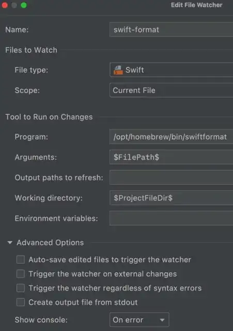Click the Environment variables field
The height and width of the screenshot is (331, 233).
(x=171, y=218)
